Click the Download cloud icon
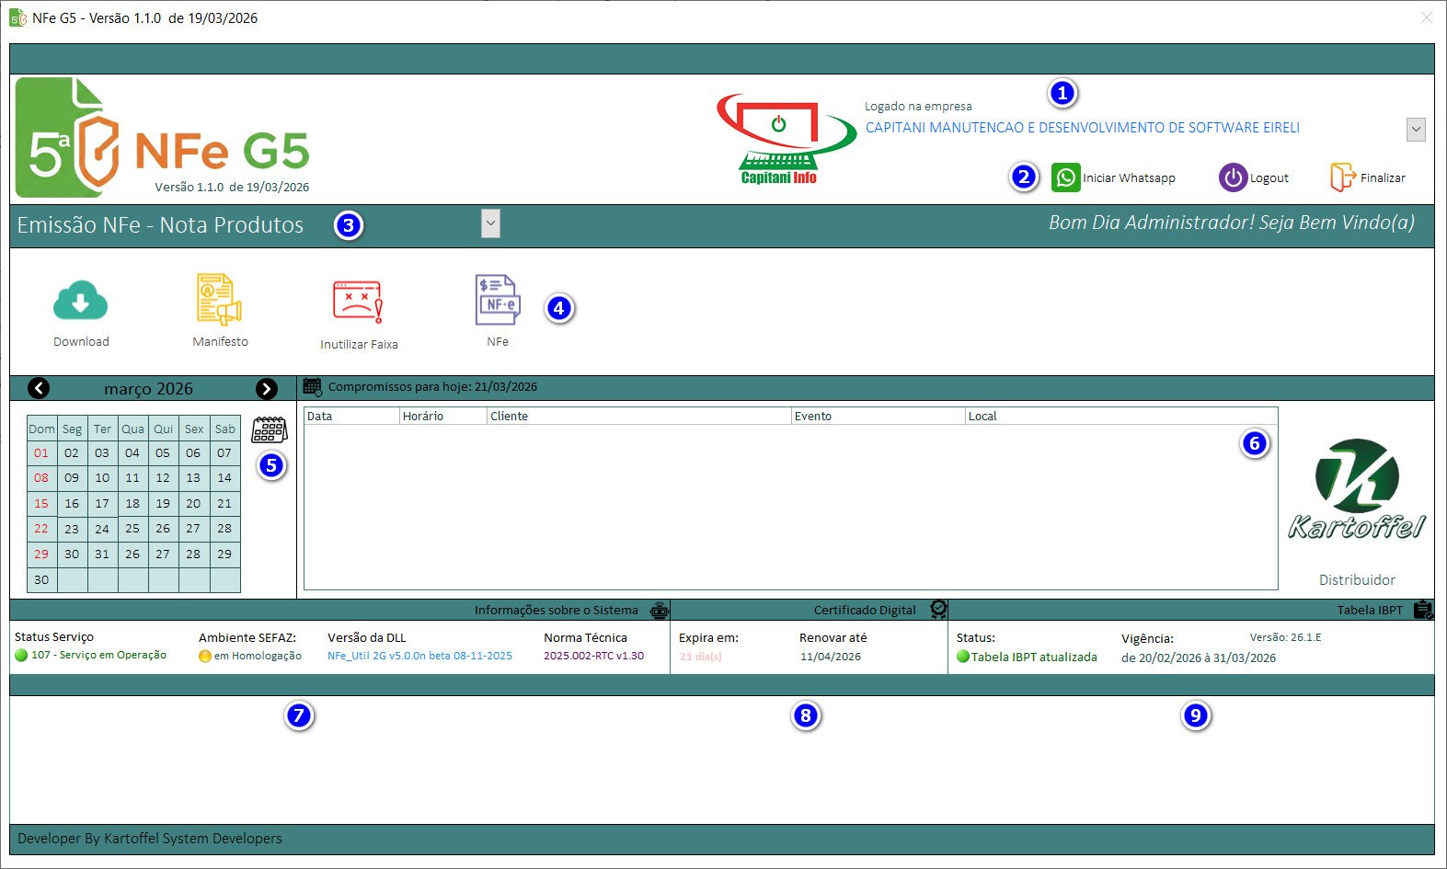 click(81, 302)
